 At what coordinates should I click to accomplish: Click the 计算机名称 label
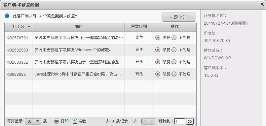click(215, 16)
